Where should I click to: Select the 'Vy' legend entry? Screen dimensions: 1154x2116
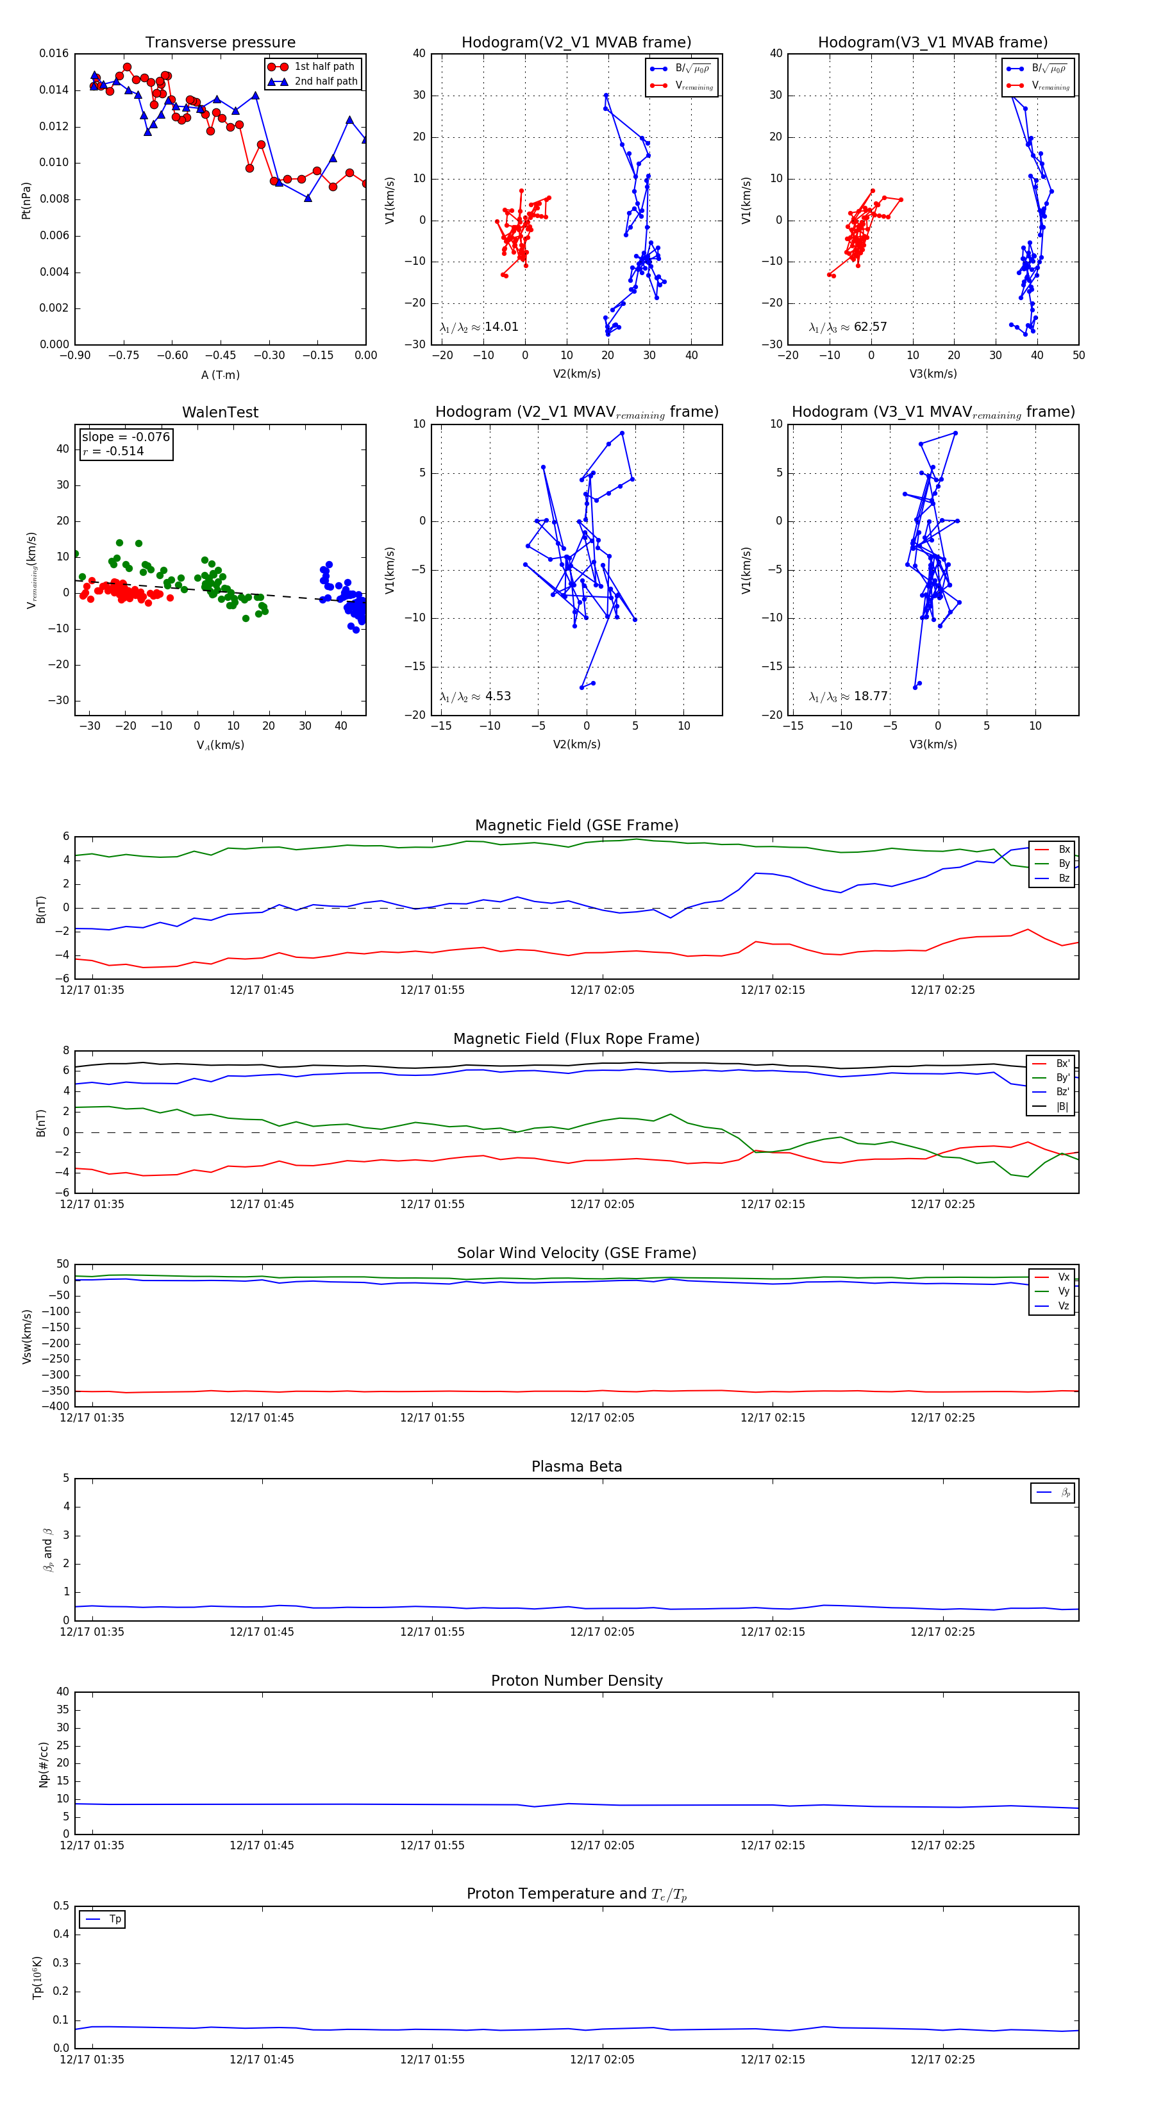click(1052, 1291)
